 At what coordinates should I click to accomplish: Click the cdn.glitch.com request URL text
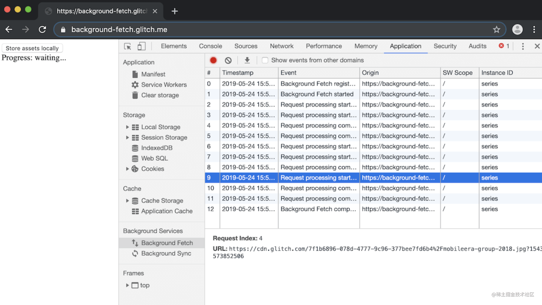377,252
